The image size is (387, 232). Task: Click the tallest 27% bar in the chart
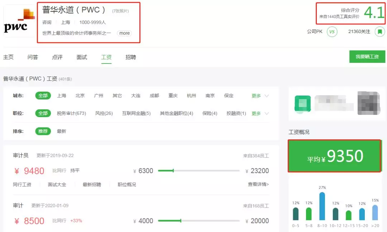(x=322, y=207)
